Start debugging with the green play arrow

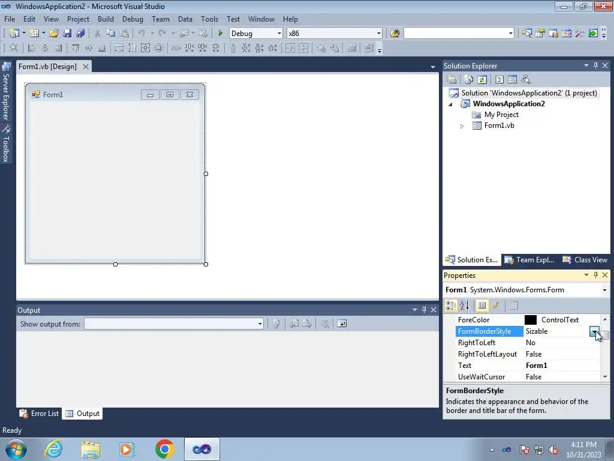pyautogui.click(x=221, y=34)
